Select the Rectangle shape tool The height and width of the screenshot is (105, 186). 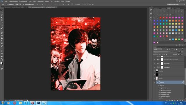[x=2, y=54]
